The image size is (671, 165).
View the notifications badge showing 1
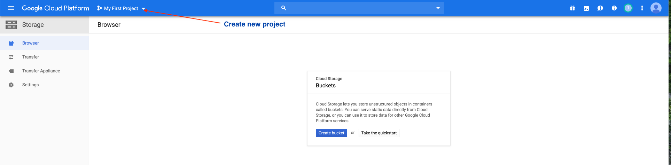tap(628, 8)
